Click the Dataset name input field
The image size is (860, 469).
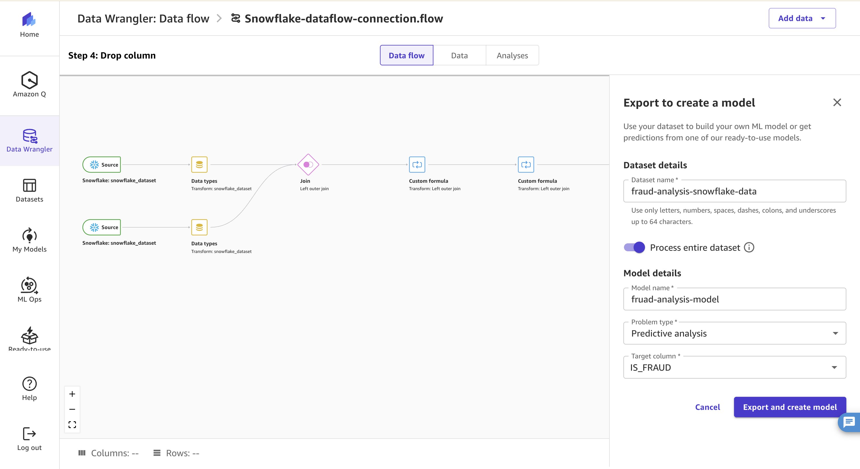pyautogui.click(x=735, y=191)
